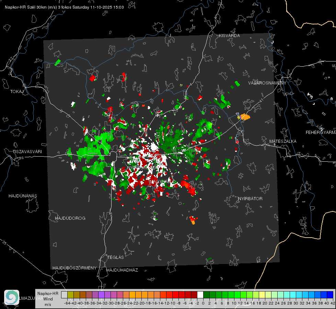
Task: Pick the cyan swatch between 28 and 30
Action: click(x=293, y=295)
